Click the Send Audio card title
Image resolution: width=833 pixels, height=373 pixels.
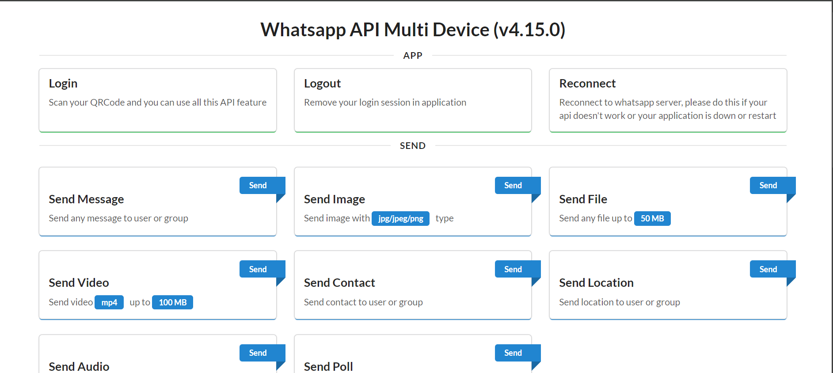click(x=79, y=366)
